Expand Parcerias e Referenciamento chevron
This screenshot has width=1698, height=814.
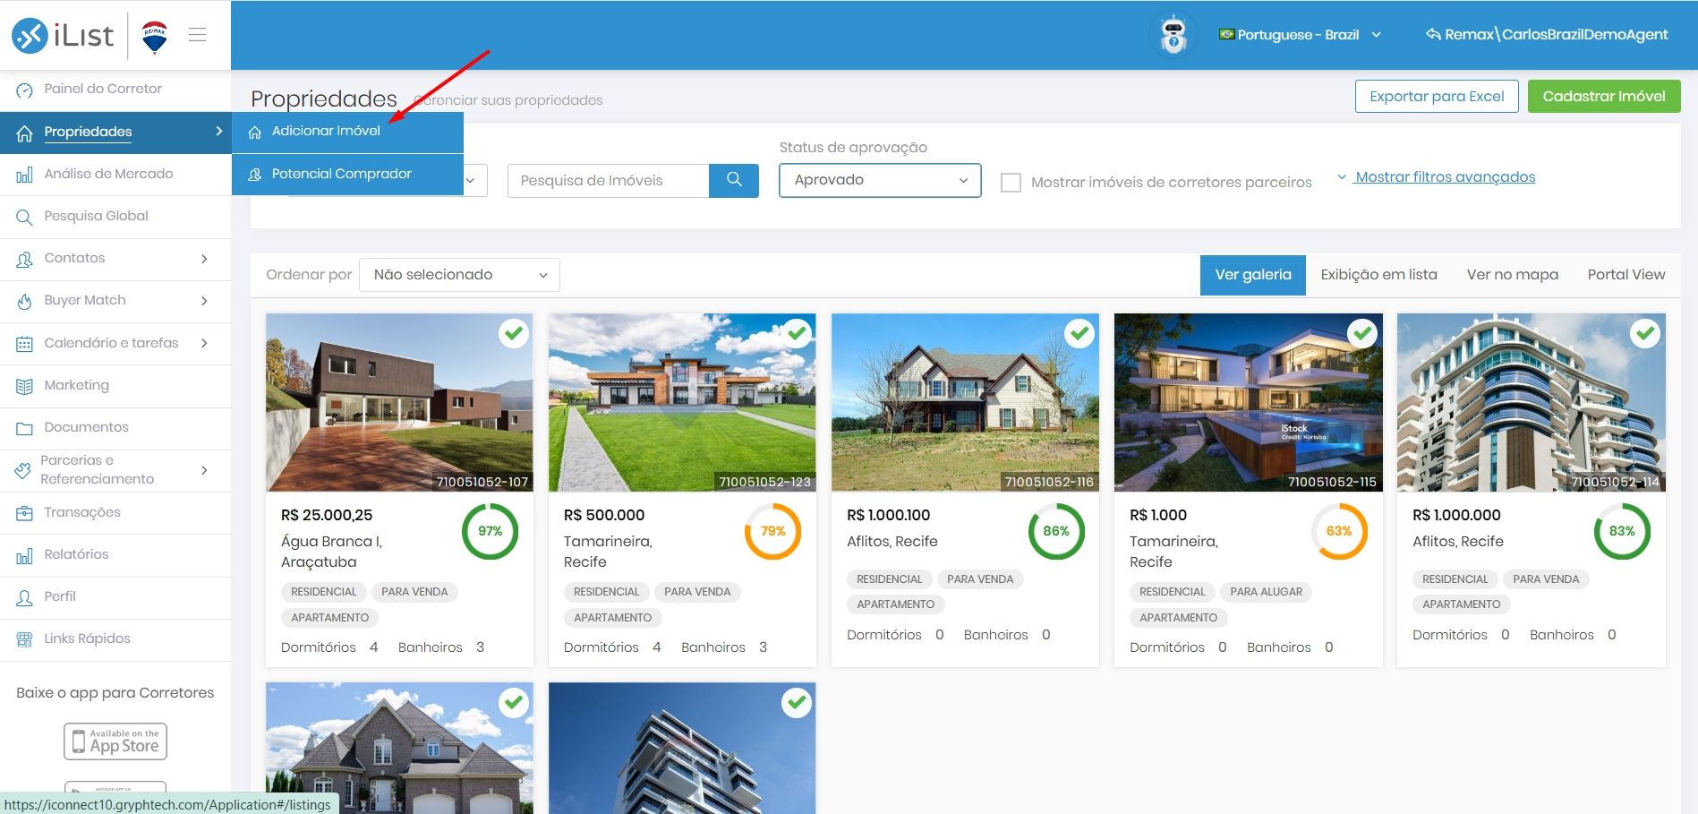point(204,470)
